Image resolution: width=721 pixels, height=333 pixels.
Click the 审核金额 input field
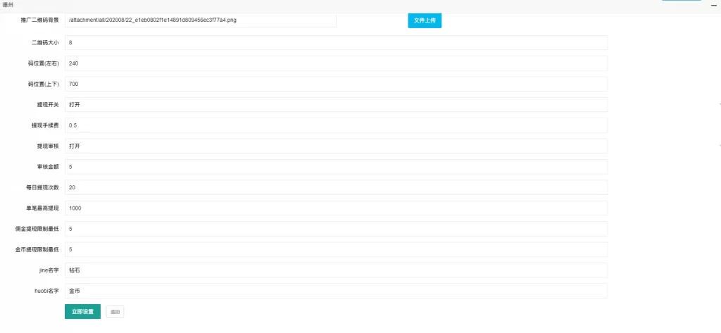[336, 167]
